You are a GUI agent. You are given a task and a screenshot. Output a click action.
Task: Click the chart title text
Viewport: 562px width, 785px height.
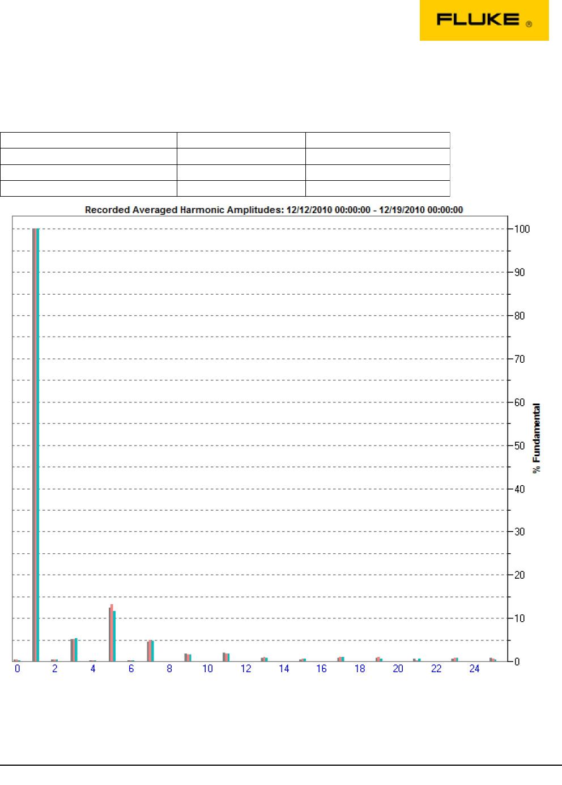pos(274,210)
